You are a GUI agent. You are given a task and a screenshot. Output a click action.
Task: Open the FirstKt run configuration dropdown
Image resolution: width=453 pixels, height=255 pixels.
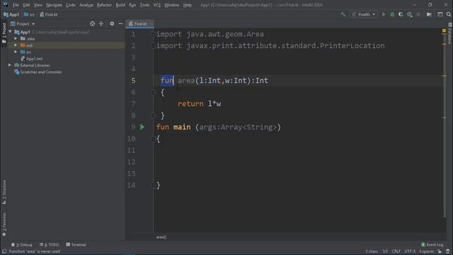click(364, 14)
